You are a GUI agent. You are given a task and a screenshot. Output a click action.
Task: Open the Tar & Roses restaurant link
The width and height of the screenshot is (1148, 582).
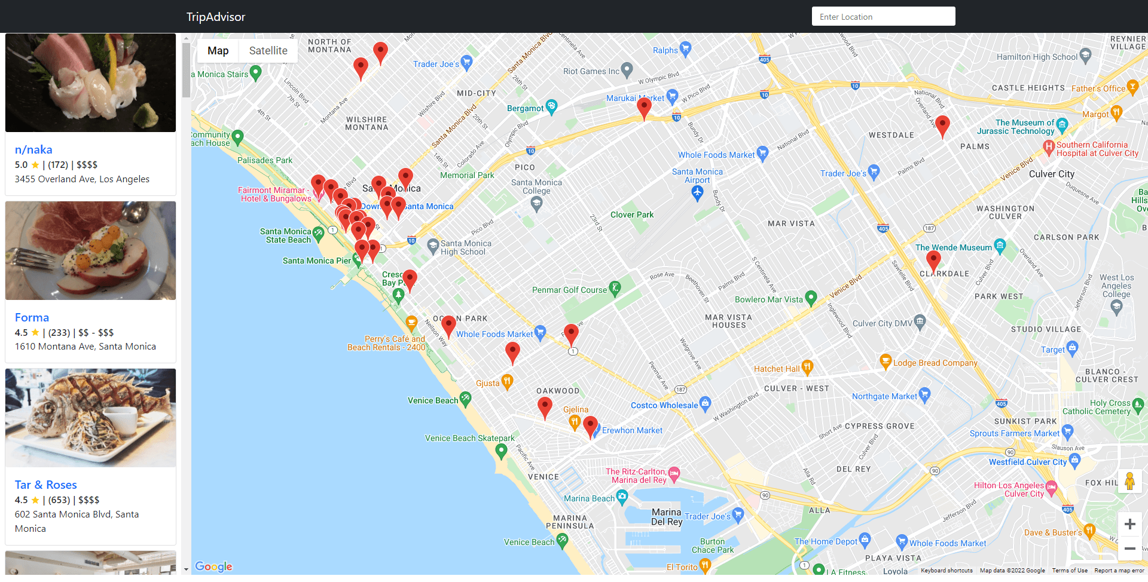click(46, 485)
